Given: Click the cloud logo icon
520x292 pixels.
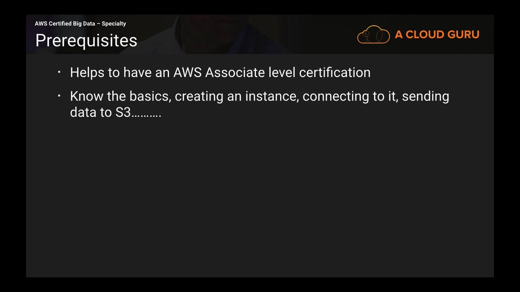Looking at the screenshot, I should click(x=373, y=34).
